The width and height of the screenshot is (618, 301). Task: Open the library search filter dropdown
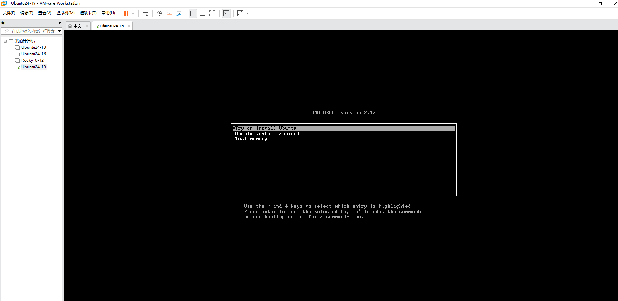tap(60, 31)
